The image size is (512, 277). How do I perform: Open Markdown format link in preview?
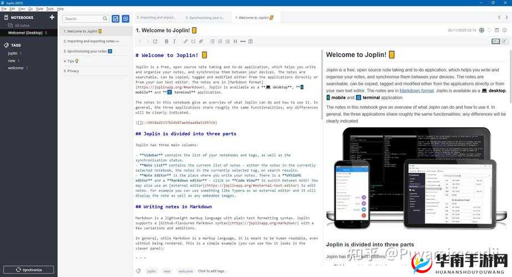[x=417, y=91]
